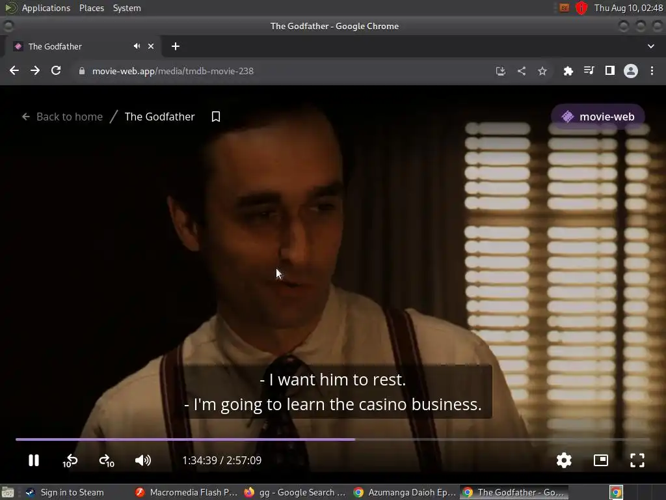Click the Chrome icon in the panel tray
The image size is (666, 500).
click(x=617, y=492)
